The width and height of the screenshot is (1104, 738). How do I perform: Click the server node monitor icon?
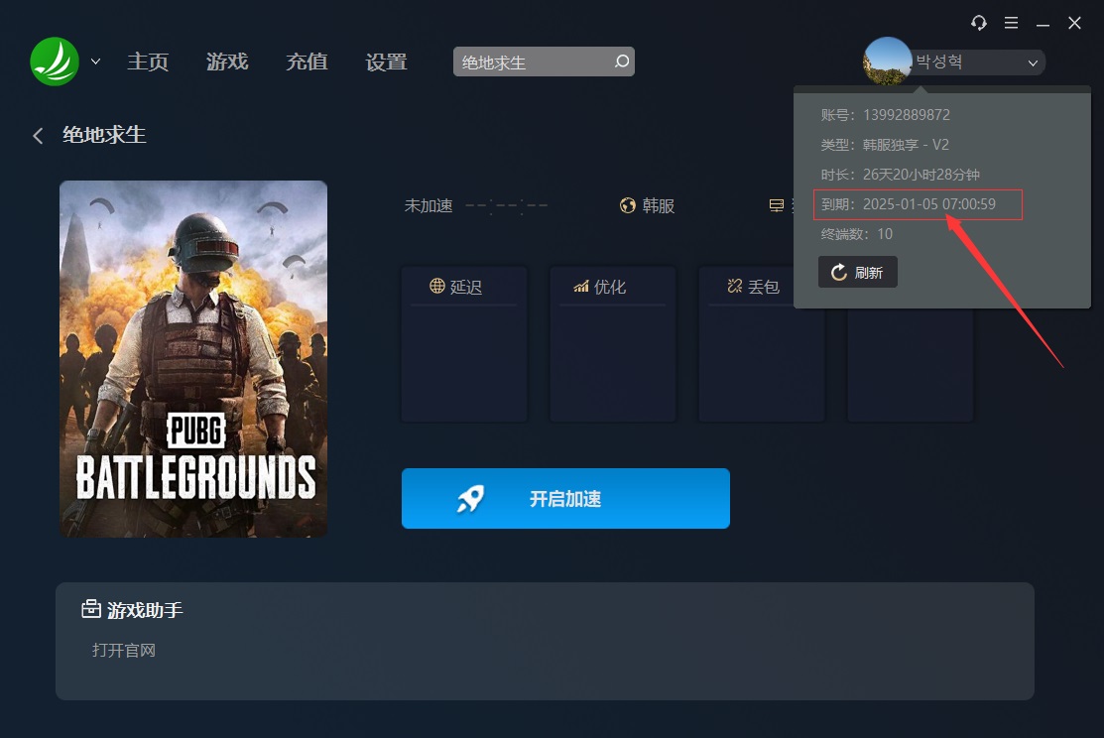(x=777, y=205)
